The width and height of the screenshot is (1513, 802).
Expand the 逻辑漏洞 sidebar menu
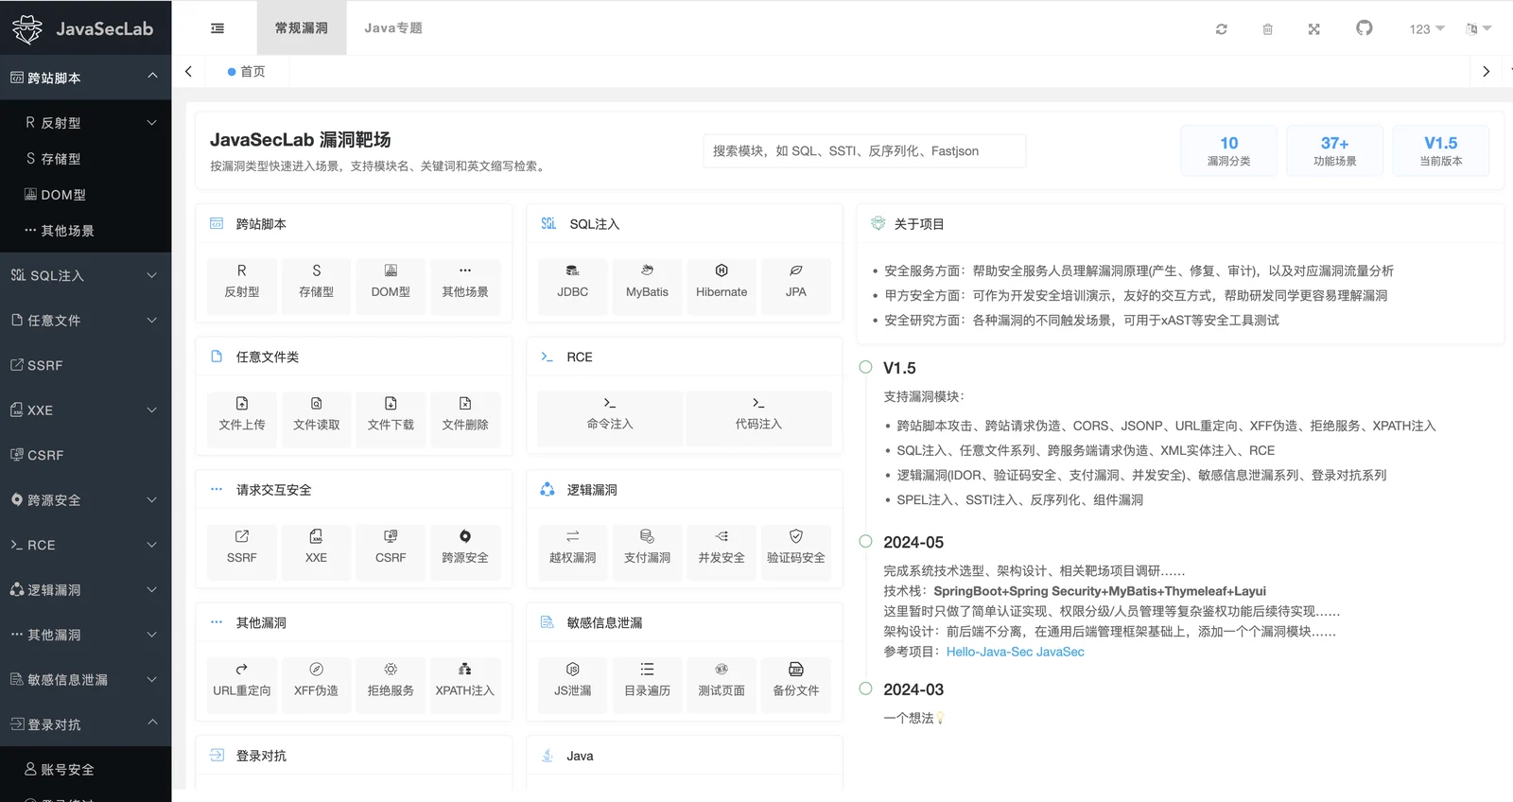(86, 590)
